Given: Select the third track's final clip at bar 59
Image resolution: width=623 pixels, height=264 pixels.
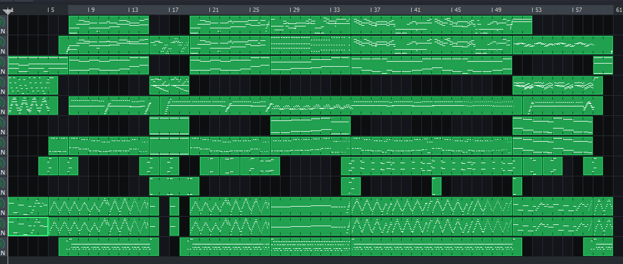Looking at the screenshot, I should pos(603,65).
